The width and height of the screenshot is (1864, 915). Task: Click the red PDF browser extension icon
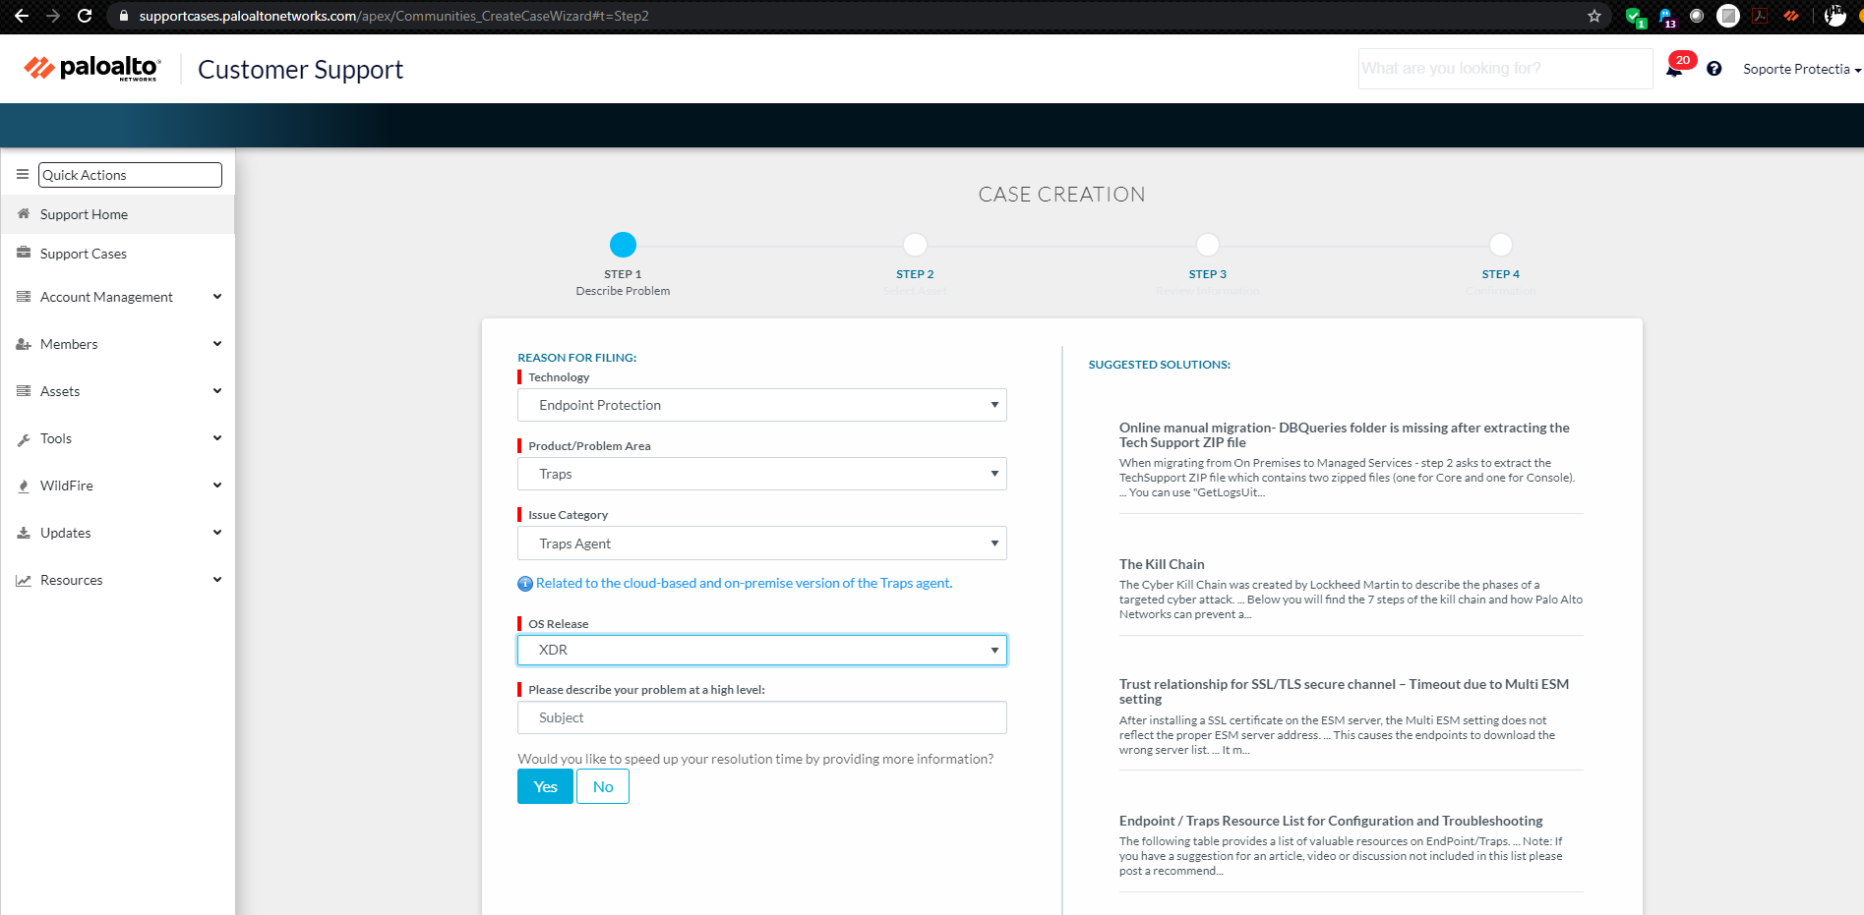[x=1760, y=16]
